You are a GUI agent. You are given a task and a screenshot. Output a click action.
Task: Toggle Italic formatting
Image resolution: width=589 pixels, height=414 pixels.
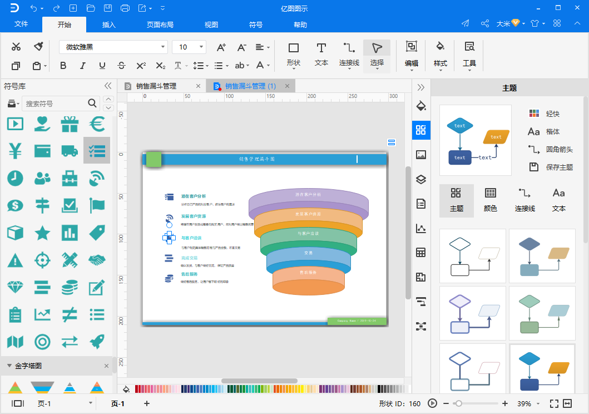point(83,66)
